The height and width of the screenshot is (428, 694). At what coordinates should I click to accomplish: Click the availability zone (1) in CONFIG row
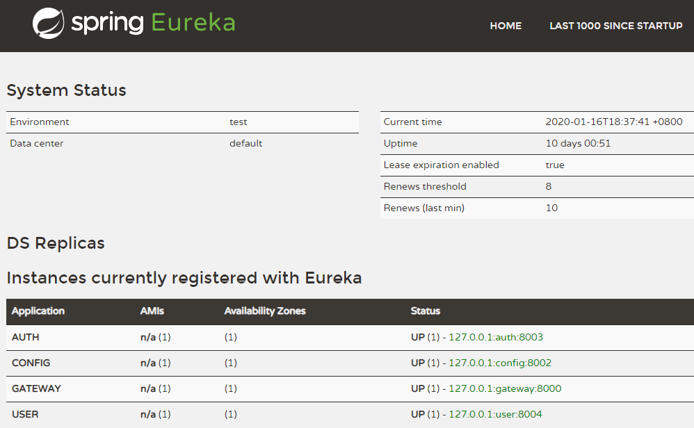[231, 363]
